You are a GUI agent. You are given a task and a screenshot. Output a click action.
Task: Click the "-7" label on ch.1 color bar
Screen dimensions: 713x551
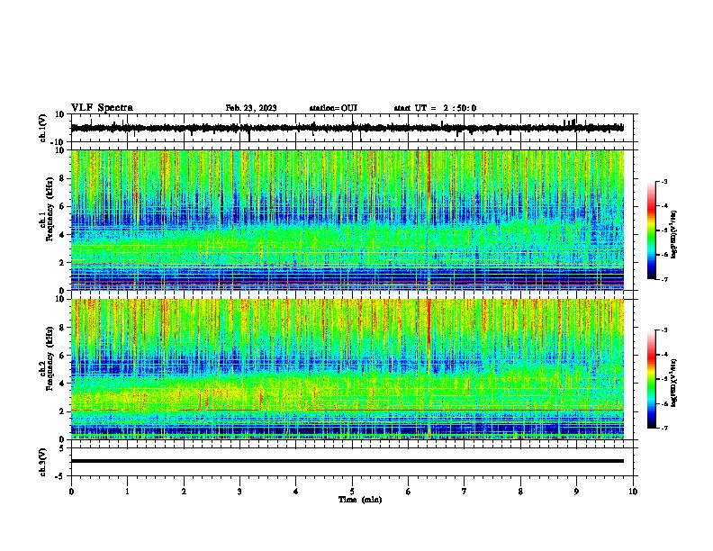[x=663, y=279]
